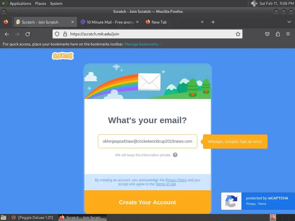Switch to 10 Minute Mail tab
Viewport: 295px width, 221px height.
tap(110, 22)
